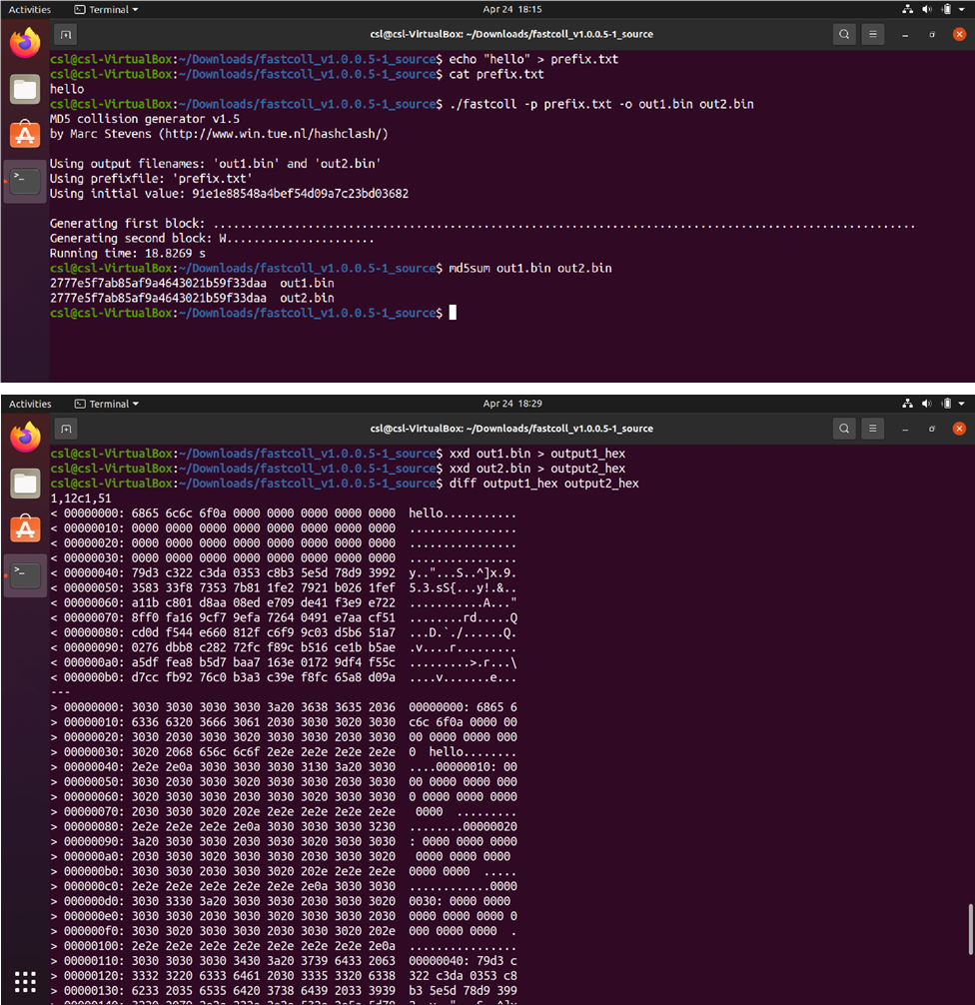This screenshot has width=975, height=1005.
Task: Click the blinking terminal prompt cursor
Action: (x=454, y=313)
